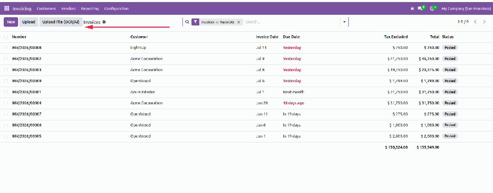Click the 1-9 / 9 pager counter
Screen dimensions: 493x193
point(463,22)
